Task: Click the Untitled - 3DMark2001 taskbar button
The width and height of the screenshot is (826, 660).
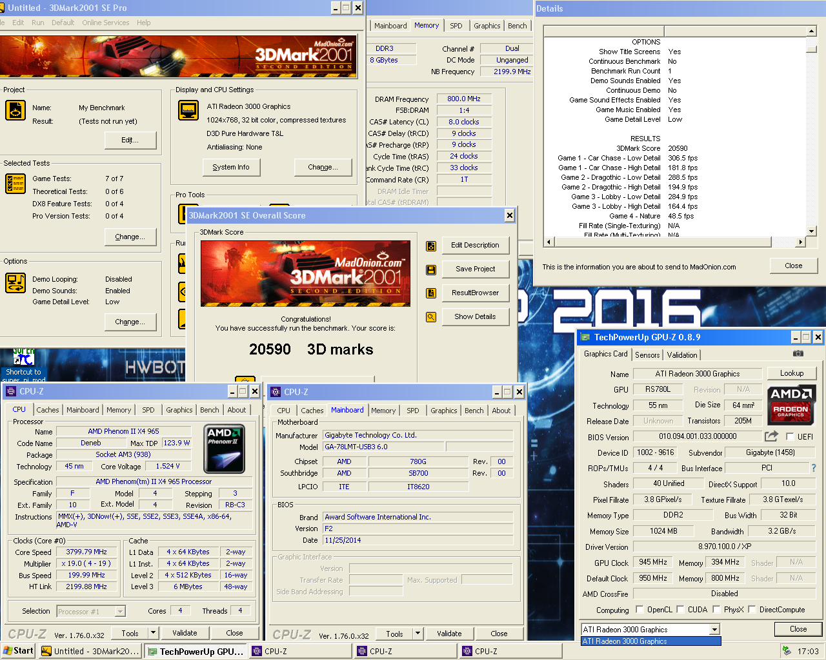Action: (x=90, y=651)
